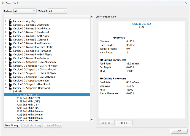Viewport: 190px width, 136px height.
Task: Click the Carbide Create app icon in title bar
Action: tap(3, 3)
